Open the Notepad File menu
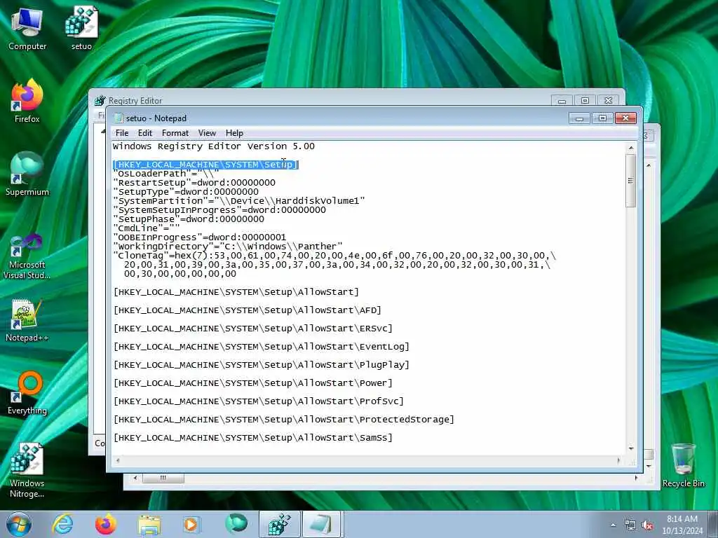Image resolution: width=718 pixels, height=538 pixels. (x=122, y=133)
